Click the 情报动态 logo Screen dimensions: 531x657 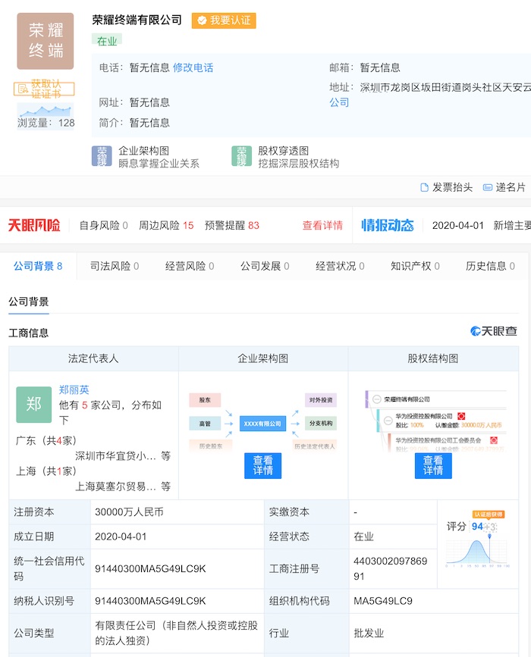387,225
